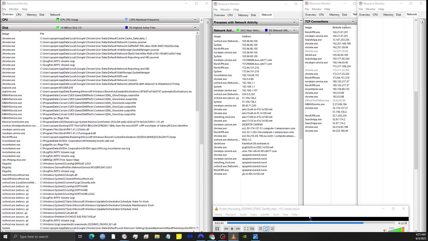Viewport: 428px width, 241px height.
Task: Open the VLC Audio menu
Action: [243, 215]
